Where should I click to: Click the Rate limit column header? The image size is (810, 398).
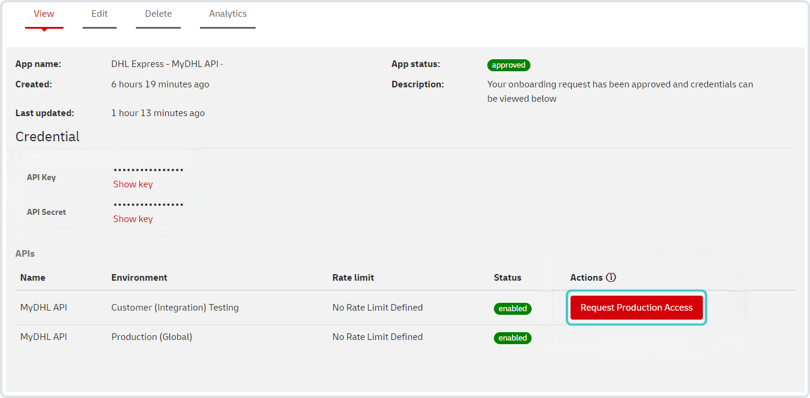(x=353, y=278)
